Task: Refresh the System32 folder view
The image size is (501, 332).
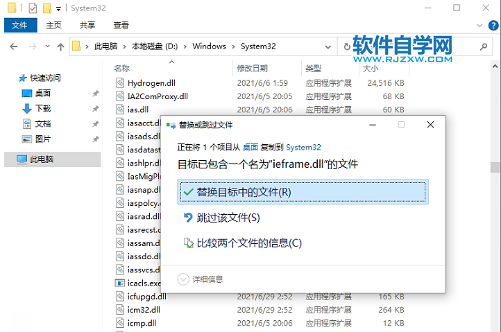Action: coord(347,47)
